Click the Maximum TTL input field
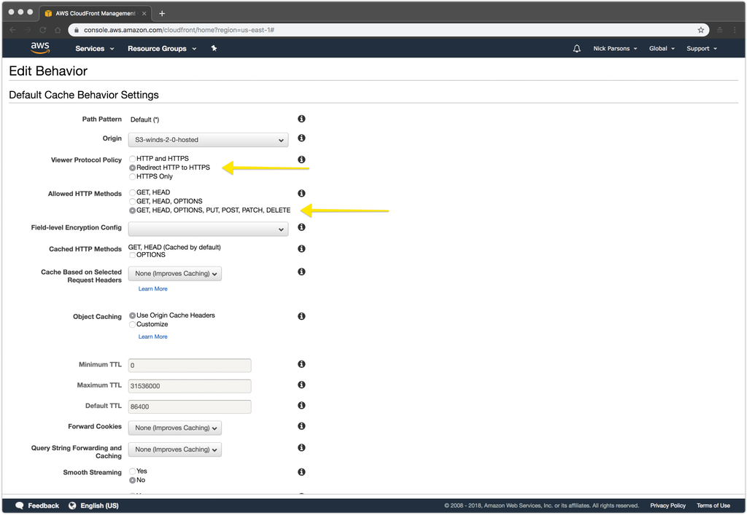The height and width of the screenshot is (515, 747). (x=190, y=386)
